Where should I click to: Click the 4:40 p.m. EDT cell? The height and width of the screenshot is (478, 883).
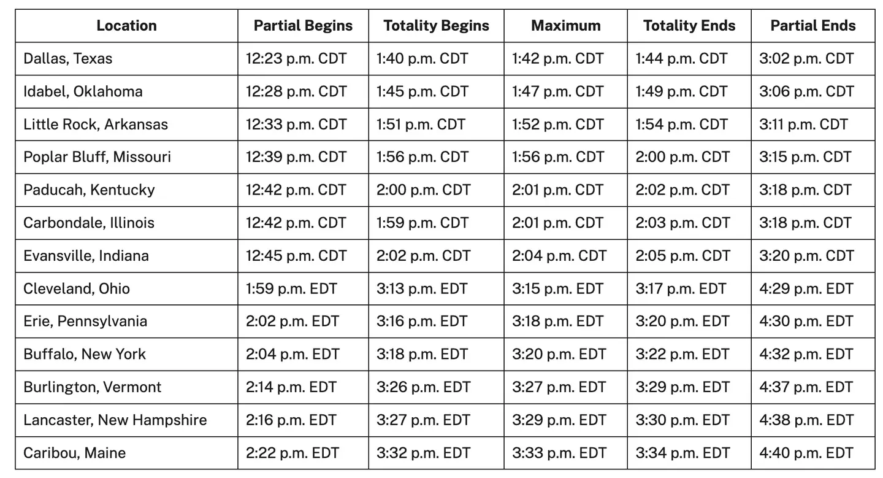pyautogui.click(x=806, y=453)
